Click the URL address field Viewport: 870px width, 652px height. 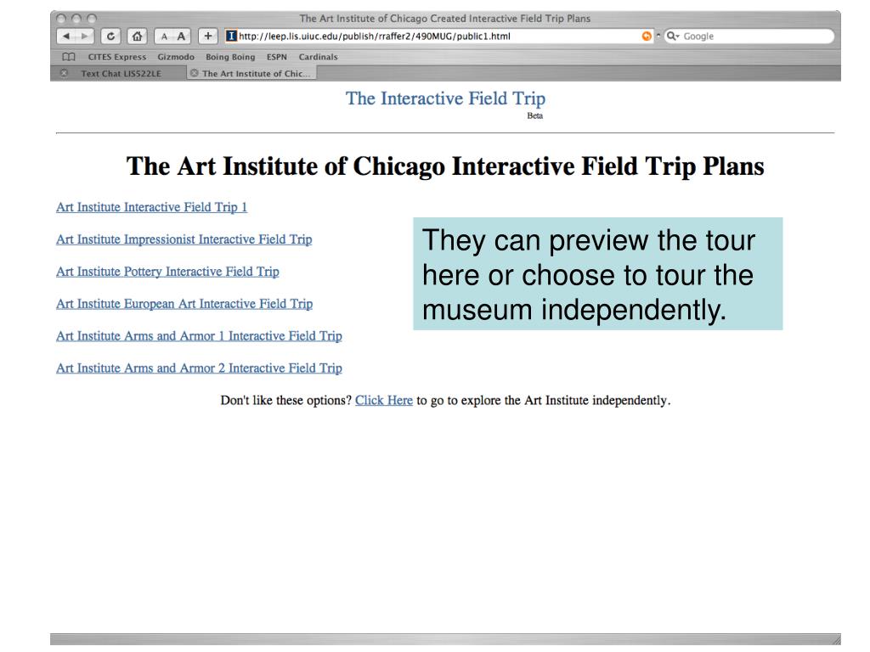(x=438, y=36)
